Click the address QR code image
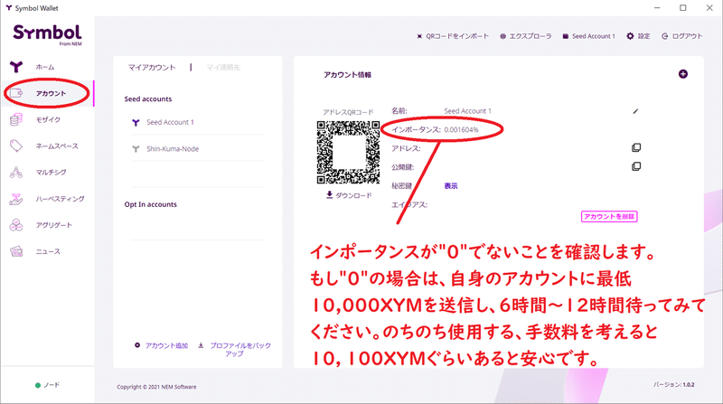Viewport: 723px width, 404px height. [x=348, y=152]
